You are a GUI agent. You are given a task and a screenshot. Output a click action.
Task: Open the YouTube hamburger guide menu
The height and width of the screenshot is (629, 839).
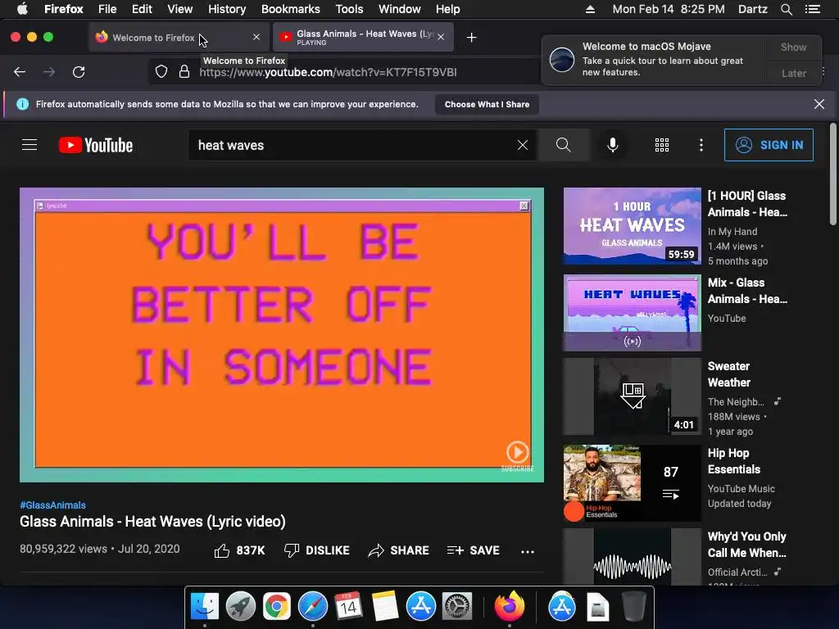(x=29, y=145)
